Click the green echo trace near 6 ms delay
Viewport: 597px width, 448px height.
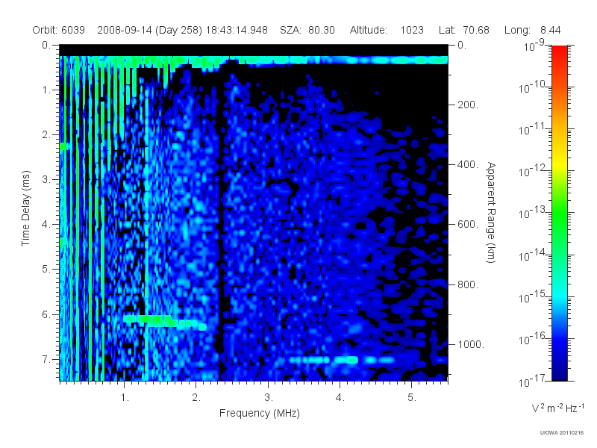coord(164,322)
